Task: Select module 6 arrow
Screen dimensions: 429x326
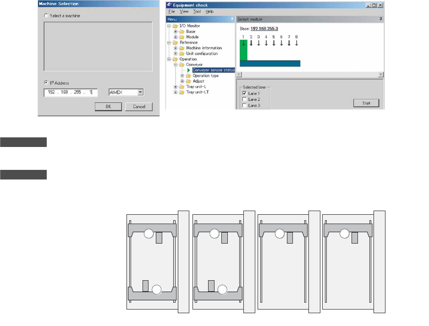Action: 281,43
